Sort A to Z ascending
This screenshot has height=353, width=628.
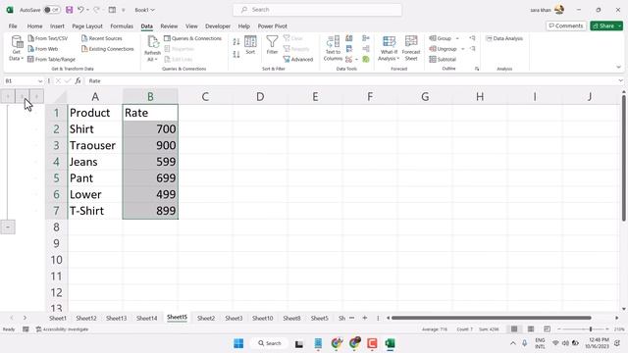[x=236, y=41]
